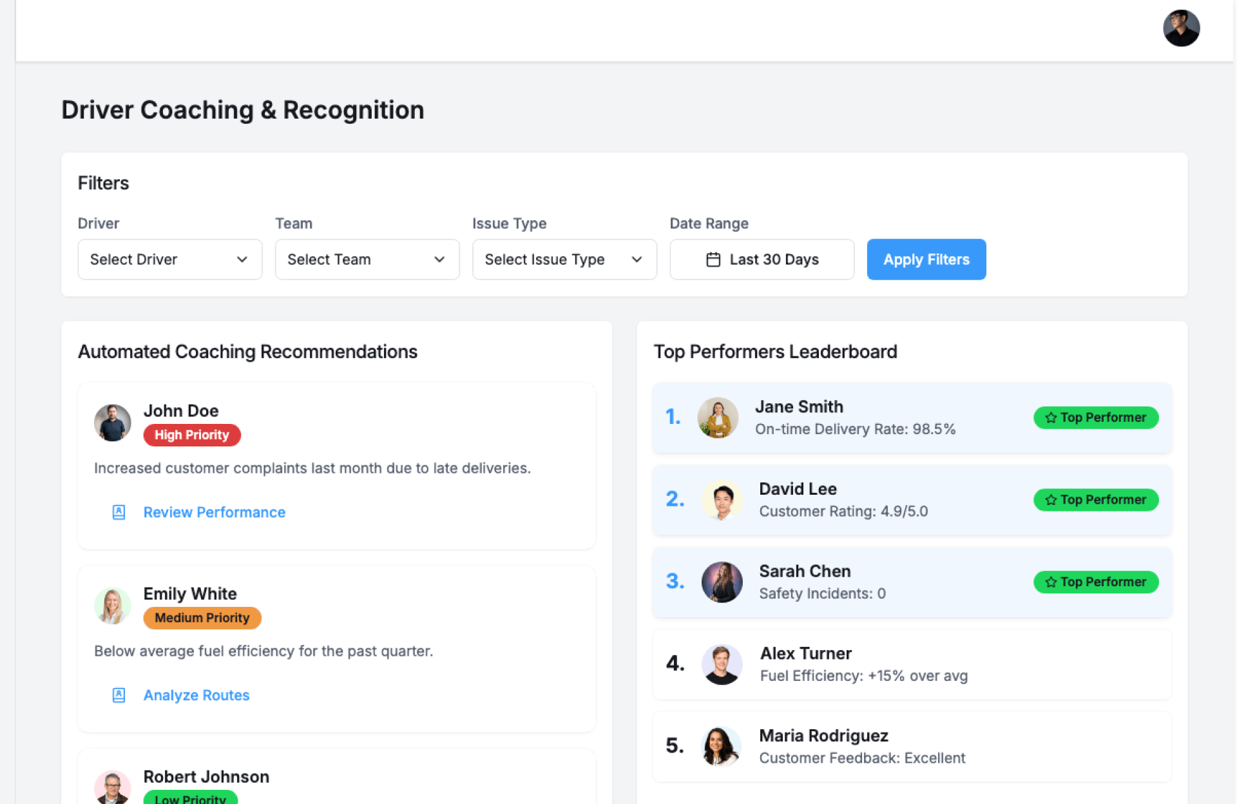This screenshot has height=804, width=1237.
Task: Click icon beside Analyze Routes link
Action: (119, 695)
